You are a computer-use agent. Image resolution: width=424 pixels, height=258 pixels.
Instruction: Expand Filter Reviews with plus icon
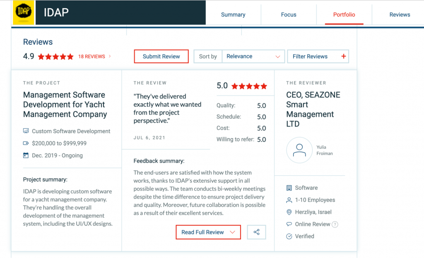coord(318,56)
